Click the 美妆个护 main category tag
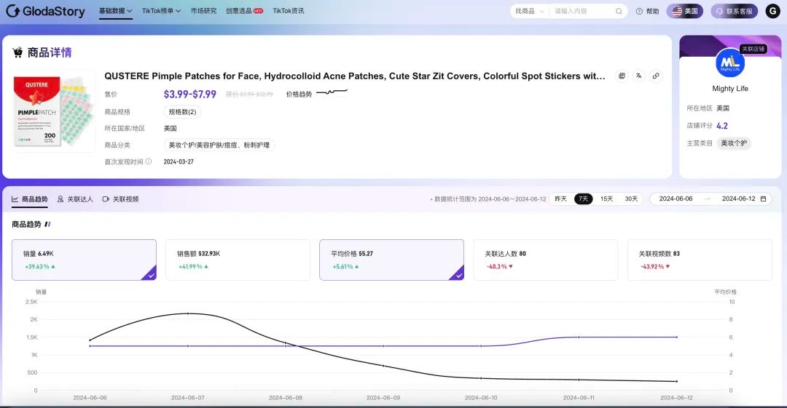The width and height of the screenshot is (787, 408). click(x=734, y=143)
